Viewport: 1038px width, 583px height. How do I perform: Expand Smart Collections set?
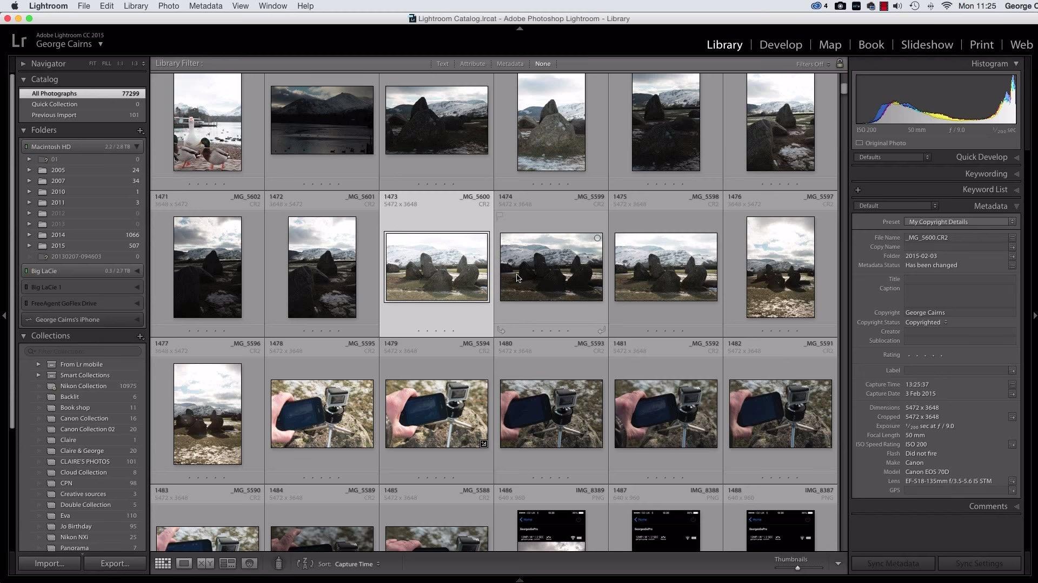(38, 375)
